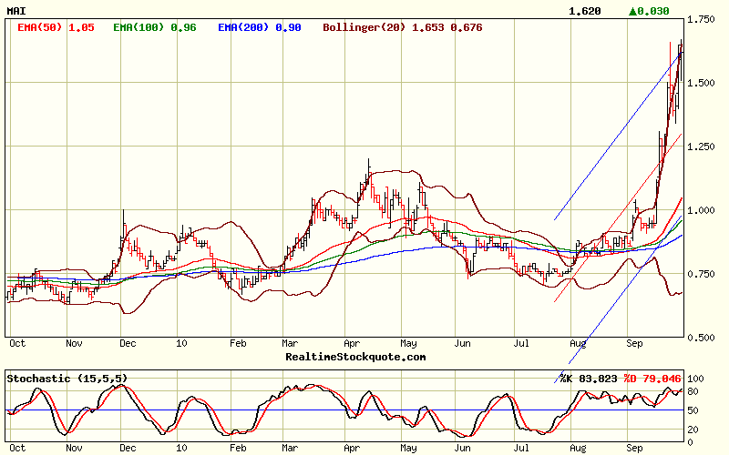The image size is (729, 455).
Task: Open the RealtimeStockquote.com watermark link
Action: click(x=355, y=357)
